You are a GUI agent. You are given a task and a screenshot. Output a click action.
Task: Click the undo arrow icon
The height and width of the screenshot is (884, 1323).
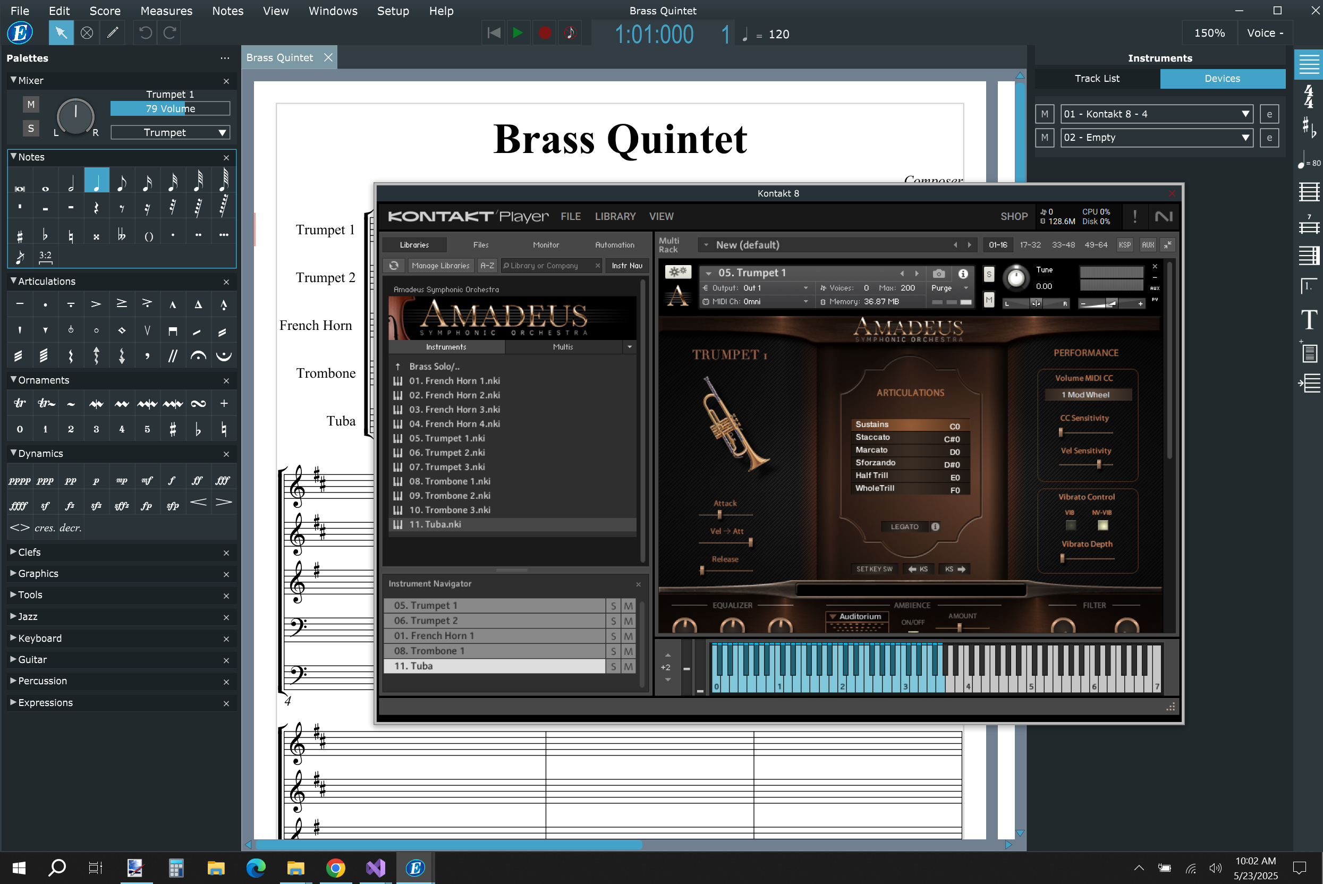(x=146, y=33)
